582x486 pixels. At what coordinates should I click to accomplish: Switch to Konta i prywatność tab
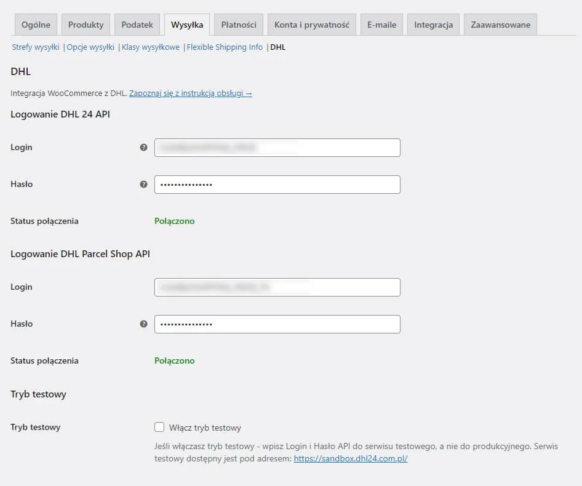pyautogui.click(x=312, y=25)
